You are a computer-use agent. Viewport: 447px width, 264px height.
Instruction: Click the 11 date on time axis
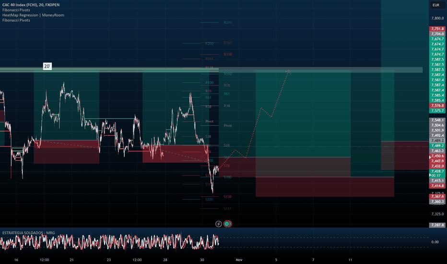pos(350,260)
